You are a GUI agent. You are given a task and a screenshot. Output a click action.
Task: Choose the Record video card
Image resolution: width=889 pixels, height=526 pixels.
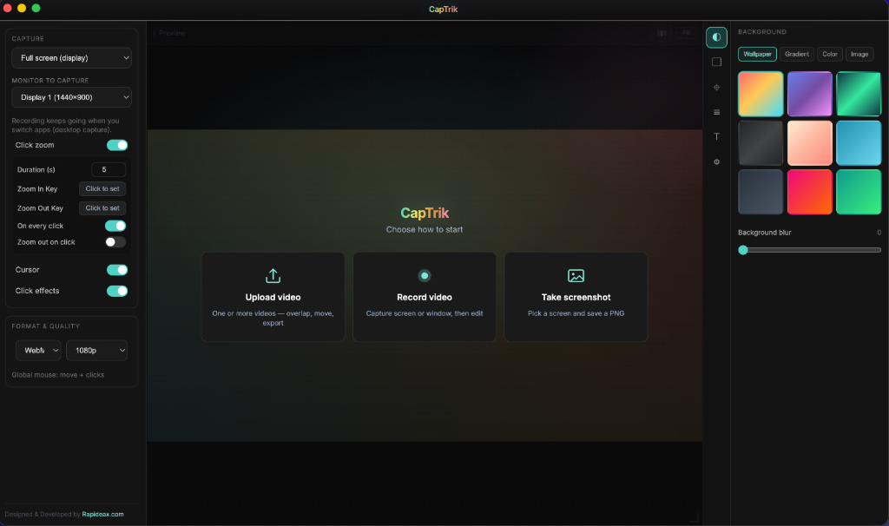[424, 297]
